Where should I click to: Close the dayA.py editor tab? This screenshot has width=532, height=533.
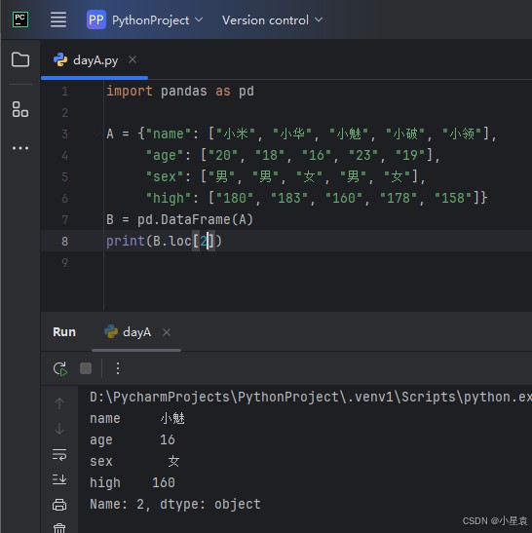(133, 59)
